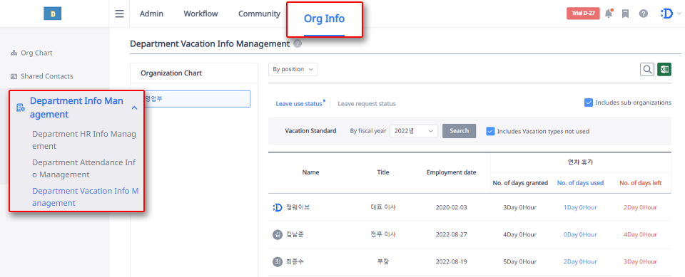This screenshot has height=277, width=685.
Task: Click 0Day 0Hour used value
Action: pyautogui.click(x=580, y=235)
